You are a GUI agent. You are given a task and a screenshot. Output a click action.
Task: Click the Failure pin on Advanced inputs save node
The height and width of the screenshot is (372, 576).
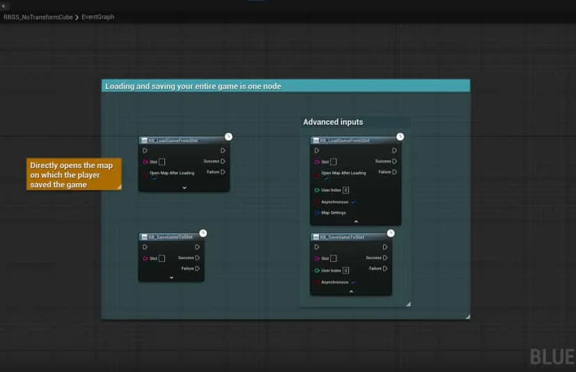pyautogui.click(x=385, y=268)
